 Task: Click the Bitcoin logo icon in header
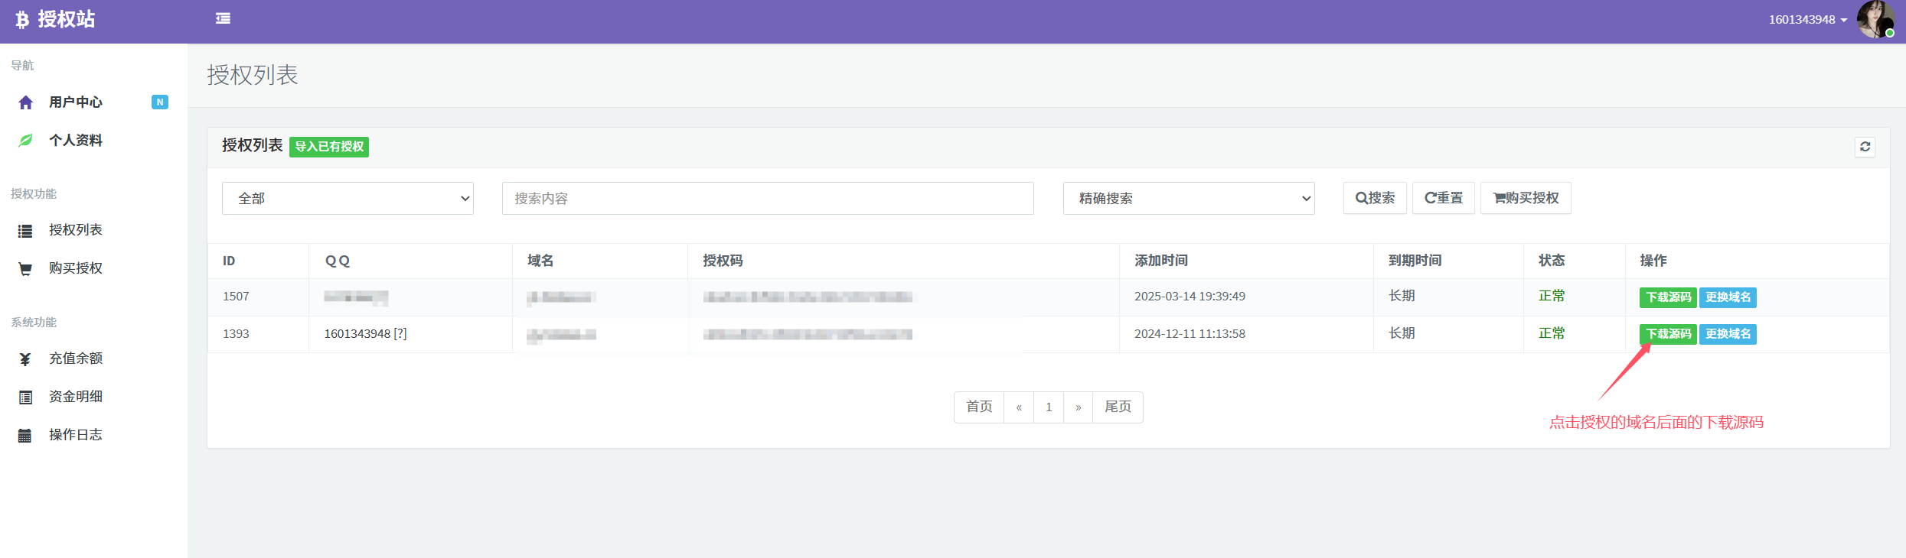[22, 20]
